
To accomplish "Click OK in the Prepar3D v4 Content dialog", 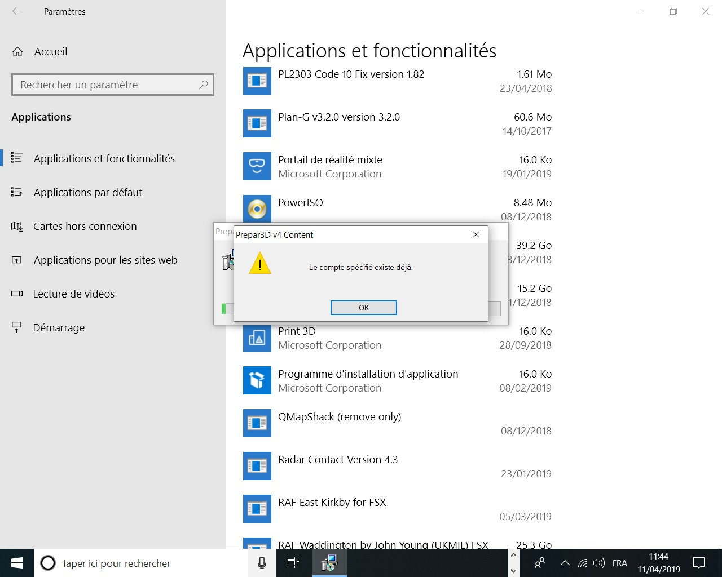I will 364,308.
